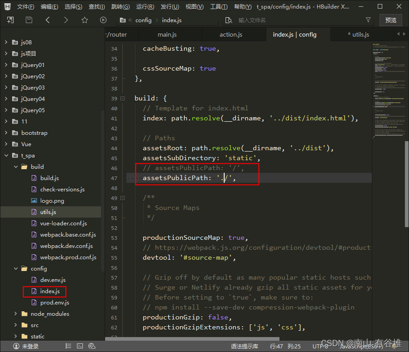Viewport: 409px width, 352px height.
Task: Fold the build block at line 39
Action: click(x=123, y=98)
